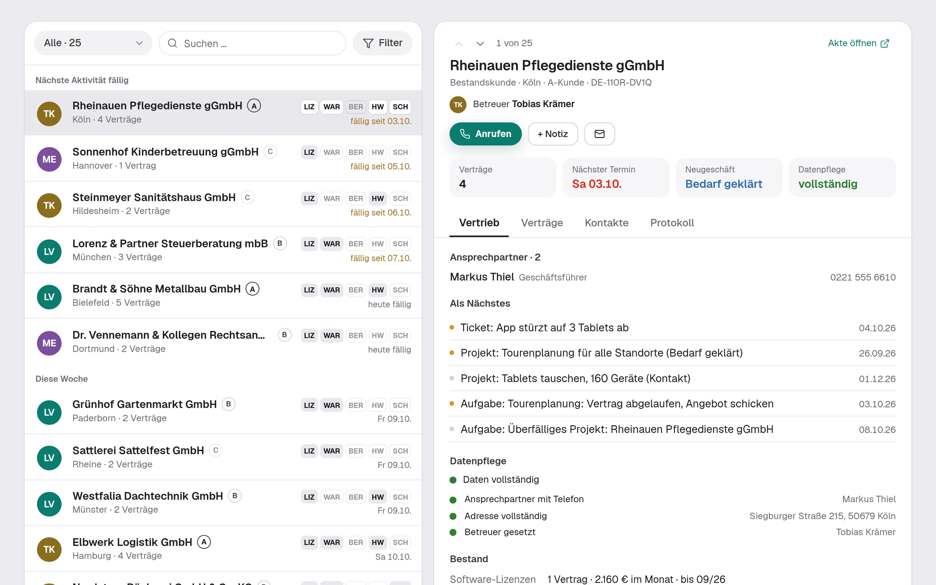Screen dimensions: 936x585
Task: Click the LIZ tag on Sonnenhof Kinderbetreuung row
Action: point(309,152)
